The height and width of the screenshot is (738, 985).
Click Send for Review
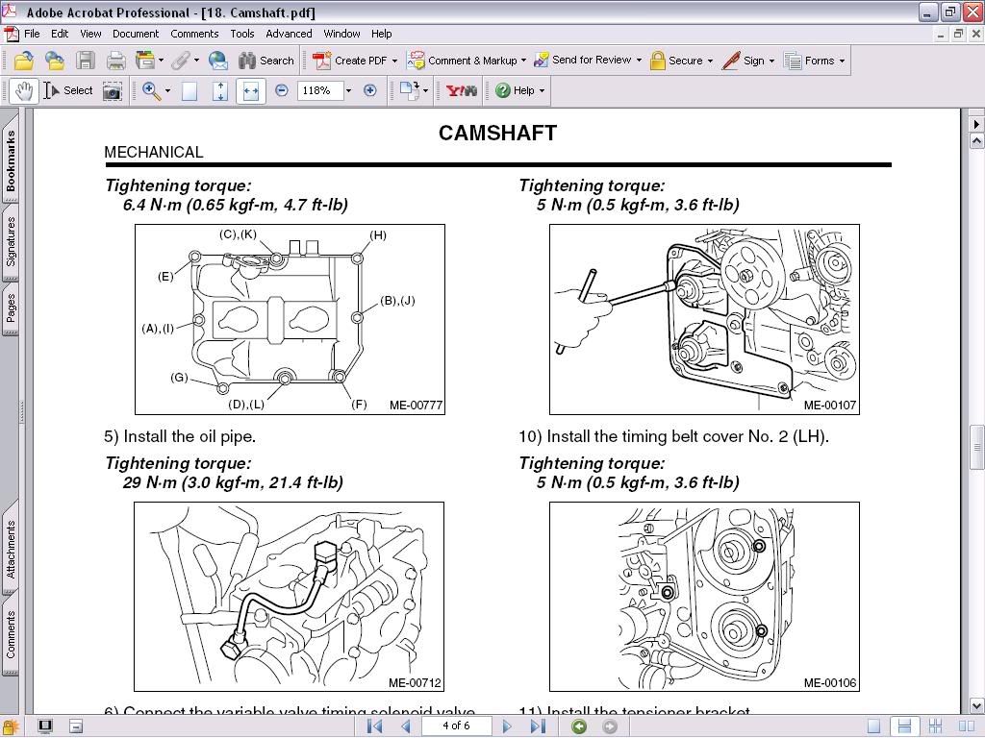[588, 61]
